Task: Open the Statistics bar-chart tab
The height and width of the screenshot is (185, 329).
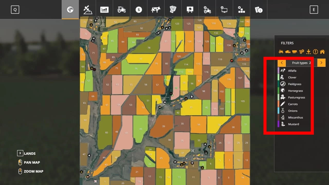Action: tap(104, 10)
